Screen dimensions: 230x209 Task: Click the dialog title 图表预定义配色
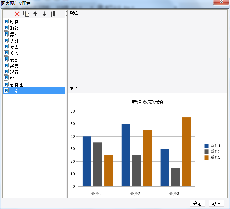click(16, 3)
